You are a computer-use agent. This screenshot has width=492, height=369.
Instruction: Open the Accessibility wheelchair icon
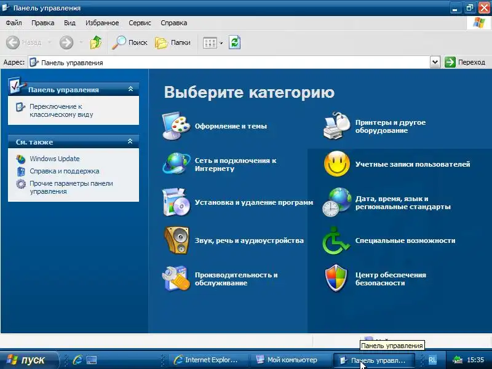(x=336, y=240)
